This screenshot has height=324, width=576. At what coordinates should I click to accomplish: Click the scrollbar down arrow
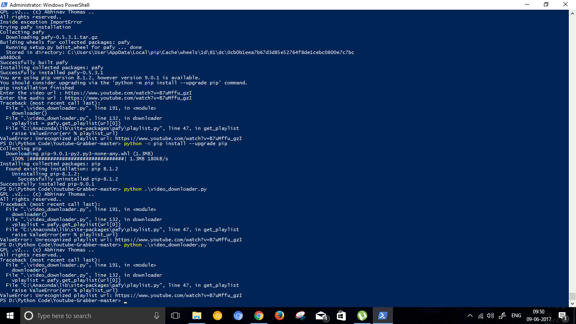(572, 303)
